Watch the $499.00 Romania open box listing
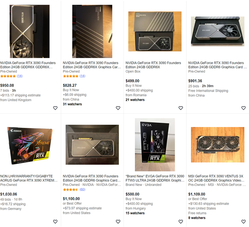The image size is (249, 227). pos(181,108)
